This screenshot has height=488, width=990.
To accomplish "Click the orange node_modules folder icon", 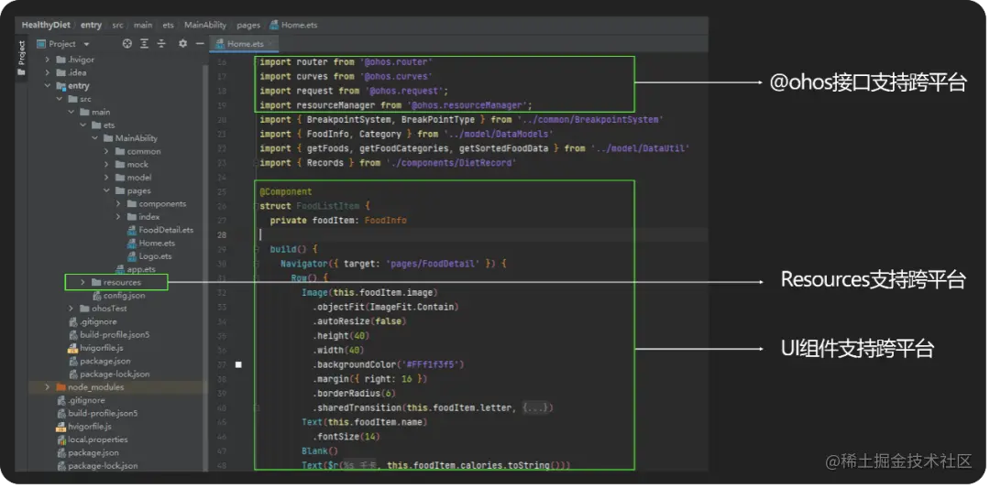I will (x=61, y=387).
